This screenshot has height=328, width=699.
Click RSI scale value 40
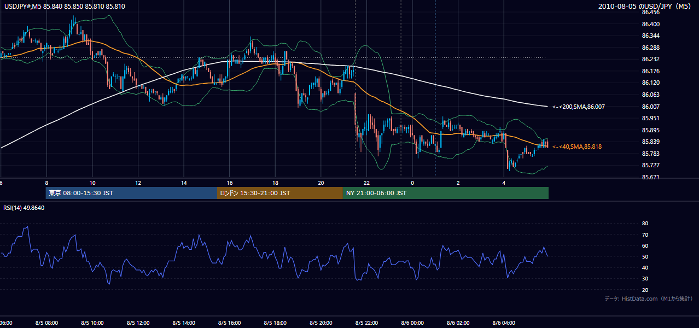pos(645,267)
